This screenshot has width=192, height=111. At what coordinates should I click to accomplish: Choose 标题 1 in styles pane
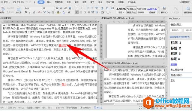(x=176, y=43)
